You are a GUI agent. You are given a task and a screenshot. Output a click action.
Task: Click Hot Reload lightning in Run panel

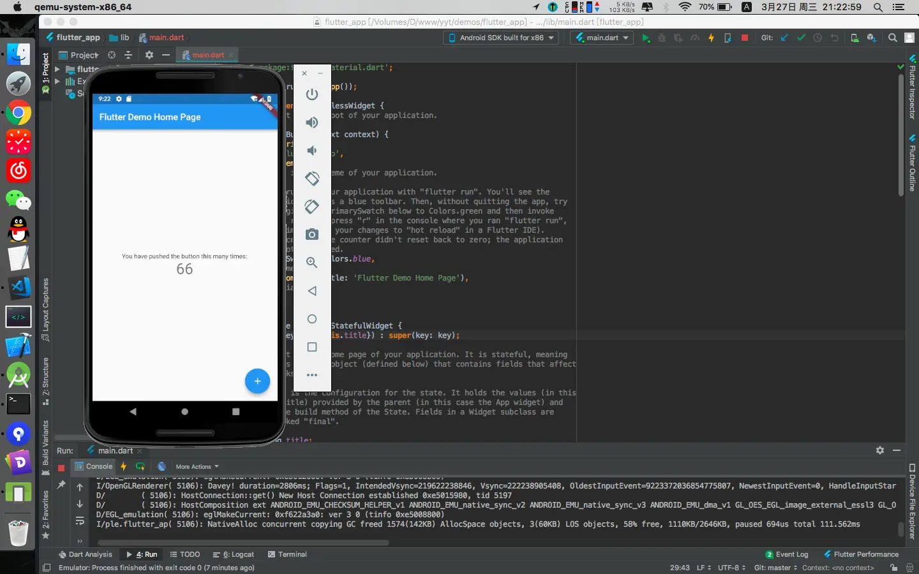[x=123, y=467]
